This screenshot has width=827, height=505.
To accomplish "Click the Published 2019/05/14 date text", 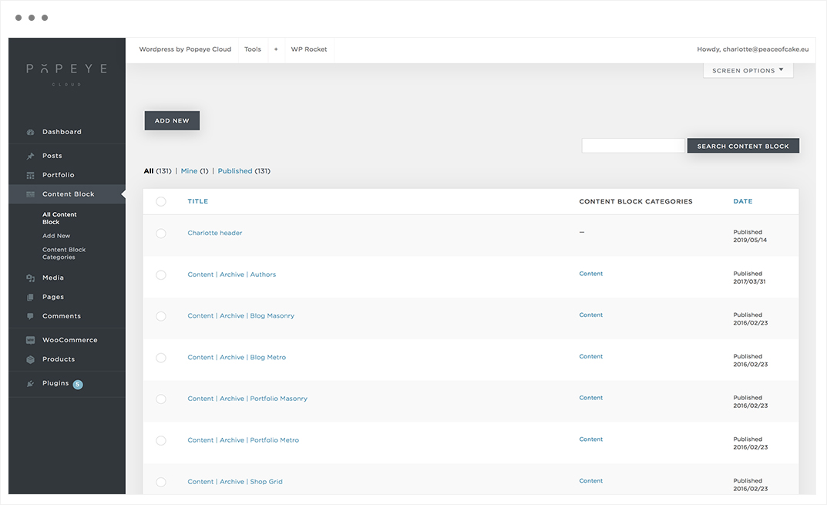I will coord(750,236).
